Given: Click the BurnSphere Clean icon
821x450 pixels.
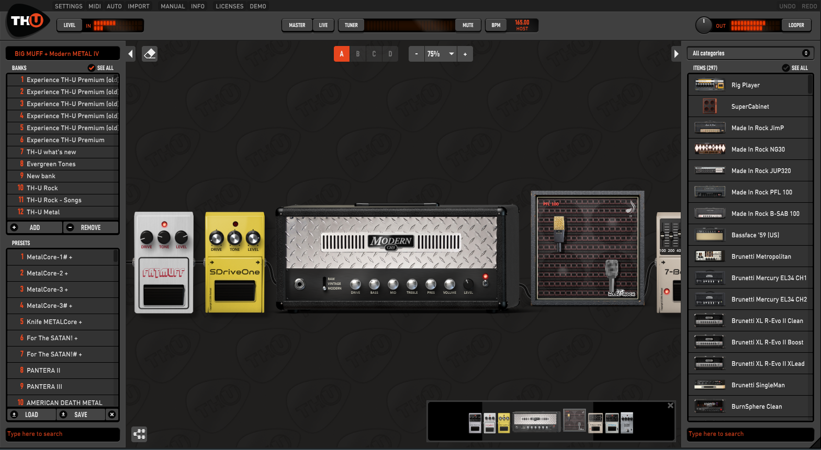Looking at the screenshot, I should pos(709,406).
